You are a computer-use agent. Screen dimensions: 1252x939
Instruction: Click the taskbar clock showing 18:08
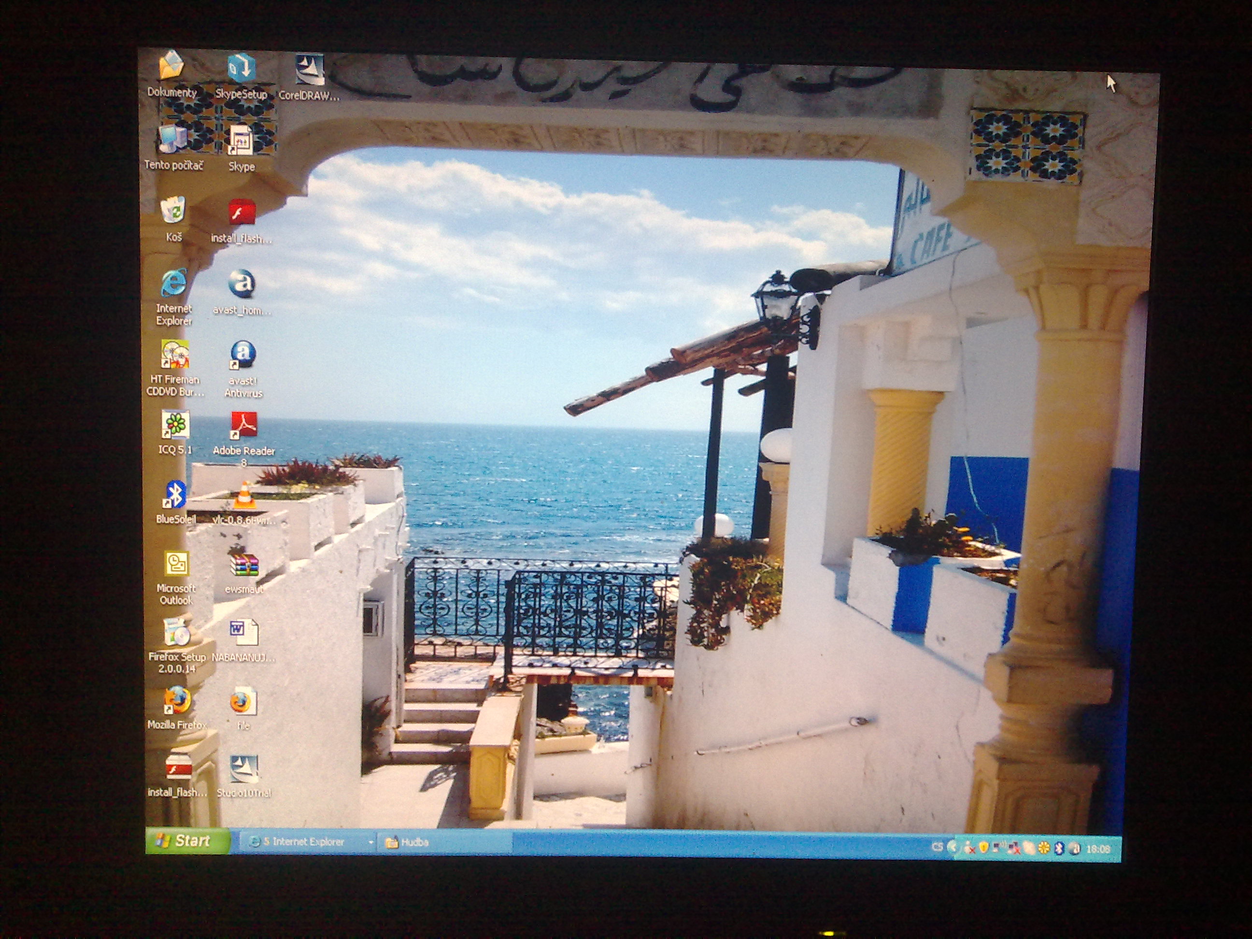pos(1098,849)
